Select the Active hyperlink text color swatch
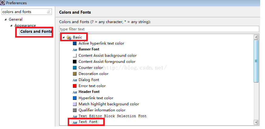This screenshot has width=265, height=129. pos(75,43)
